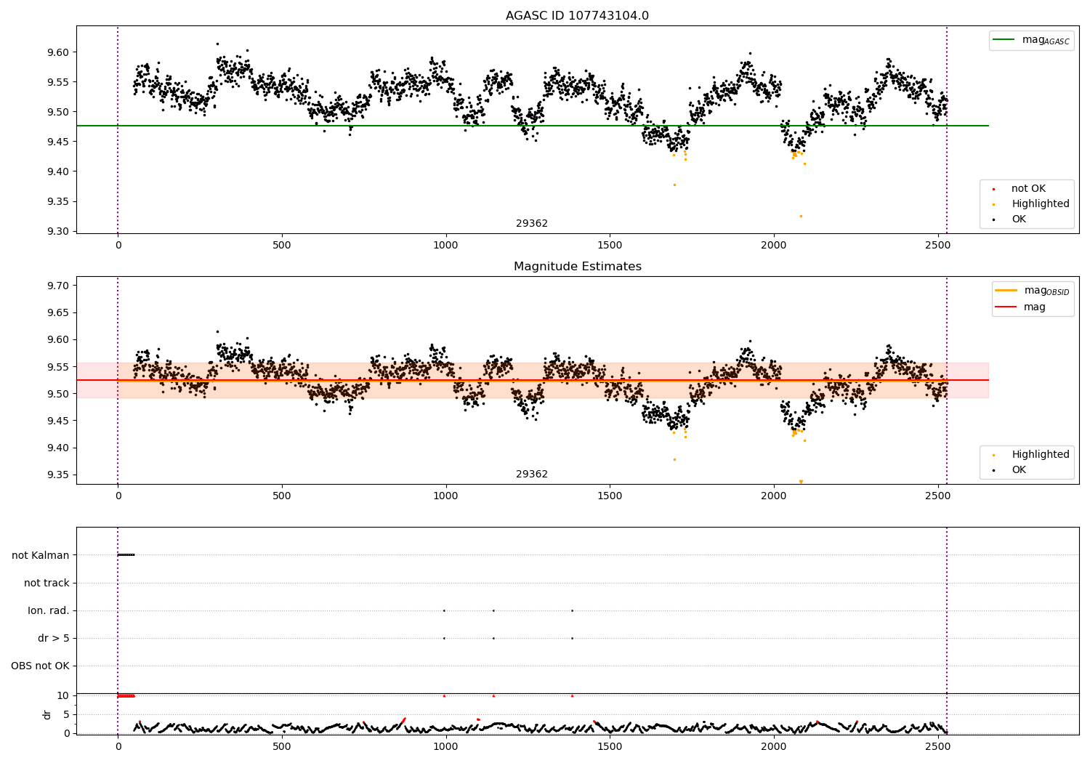Click the orange triangle marker at the Magnitude Estimates plot's bottom
Screen dimensions: 1090x763
click(801, 482)
